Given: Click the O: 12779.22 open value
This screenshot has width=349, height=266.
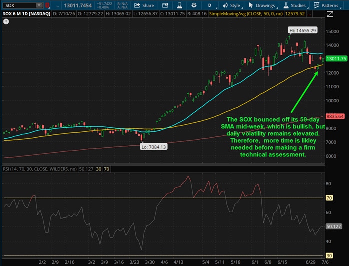Looking at the screenshot, I should coord(90,14).
